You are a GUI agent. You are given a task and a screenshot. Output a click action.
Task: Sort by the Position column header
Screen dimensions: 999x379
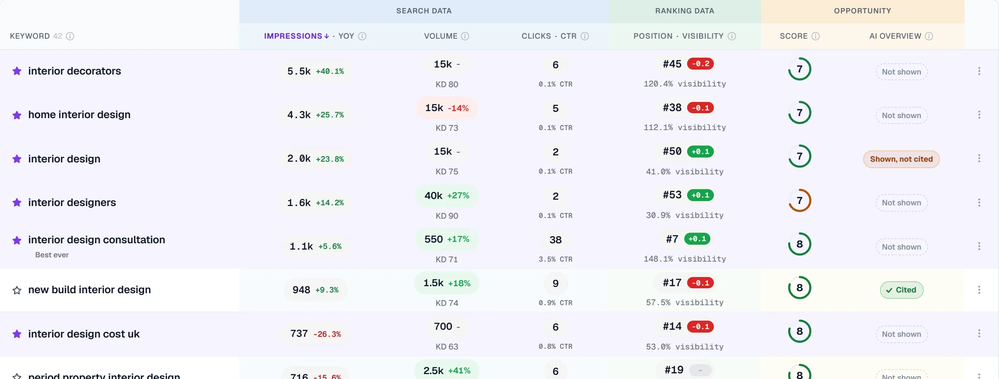click(653, 36)
